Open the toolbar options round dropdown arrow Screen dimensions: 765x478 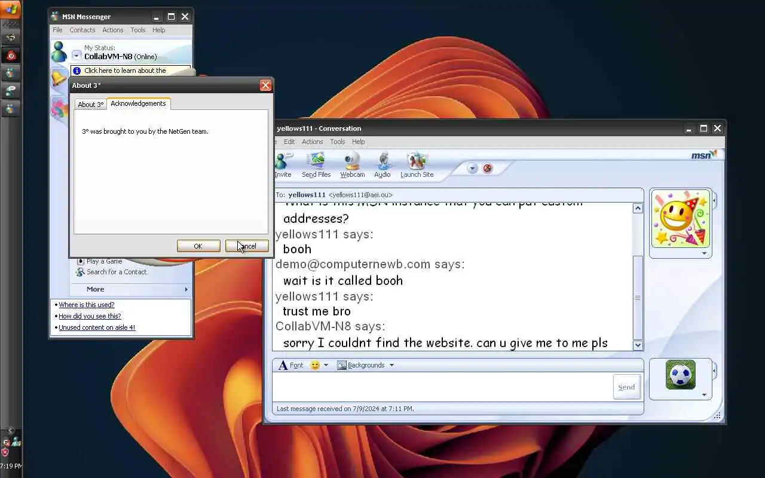click(x=472, y=168)
